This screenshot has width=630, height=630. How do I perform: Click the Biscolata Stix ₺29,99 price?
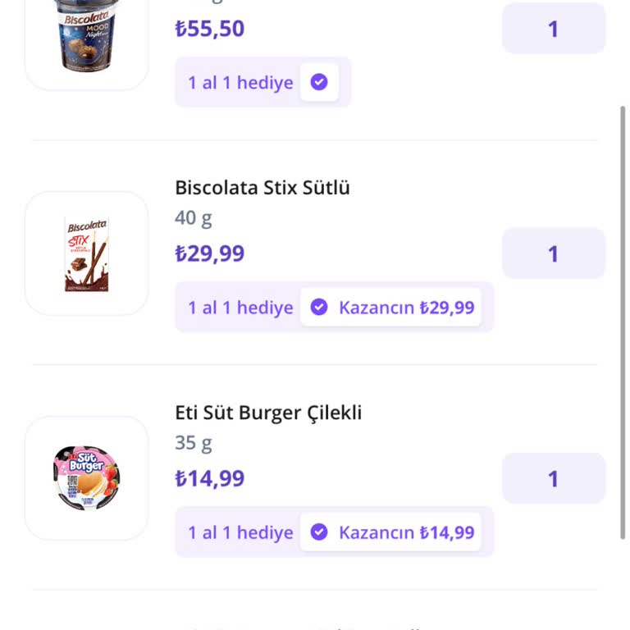(210, 253)
